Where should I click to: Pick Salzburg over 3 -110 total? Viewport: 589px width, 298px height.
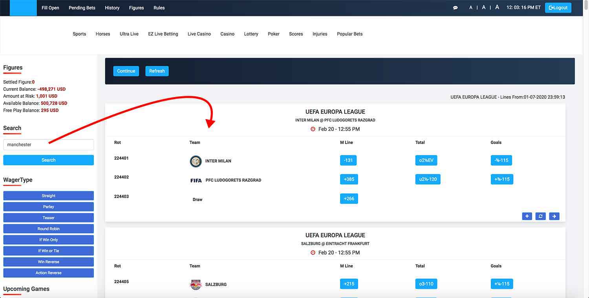(x=426, y=284)
